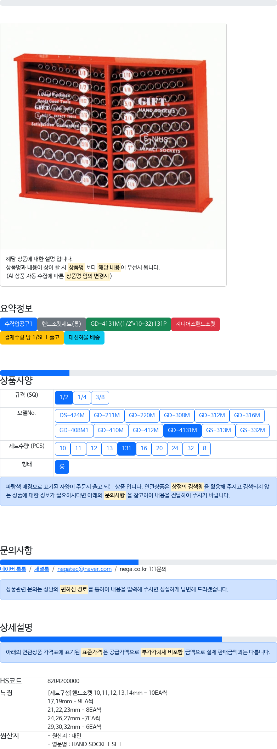Select the 1/2 SQ size option
Viewport: 277px width, 749px height.
(x=64, y=398)
